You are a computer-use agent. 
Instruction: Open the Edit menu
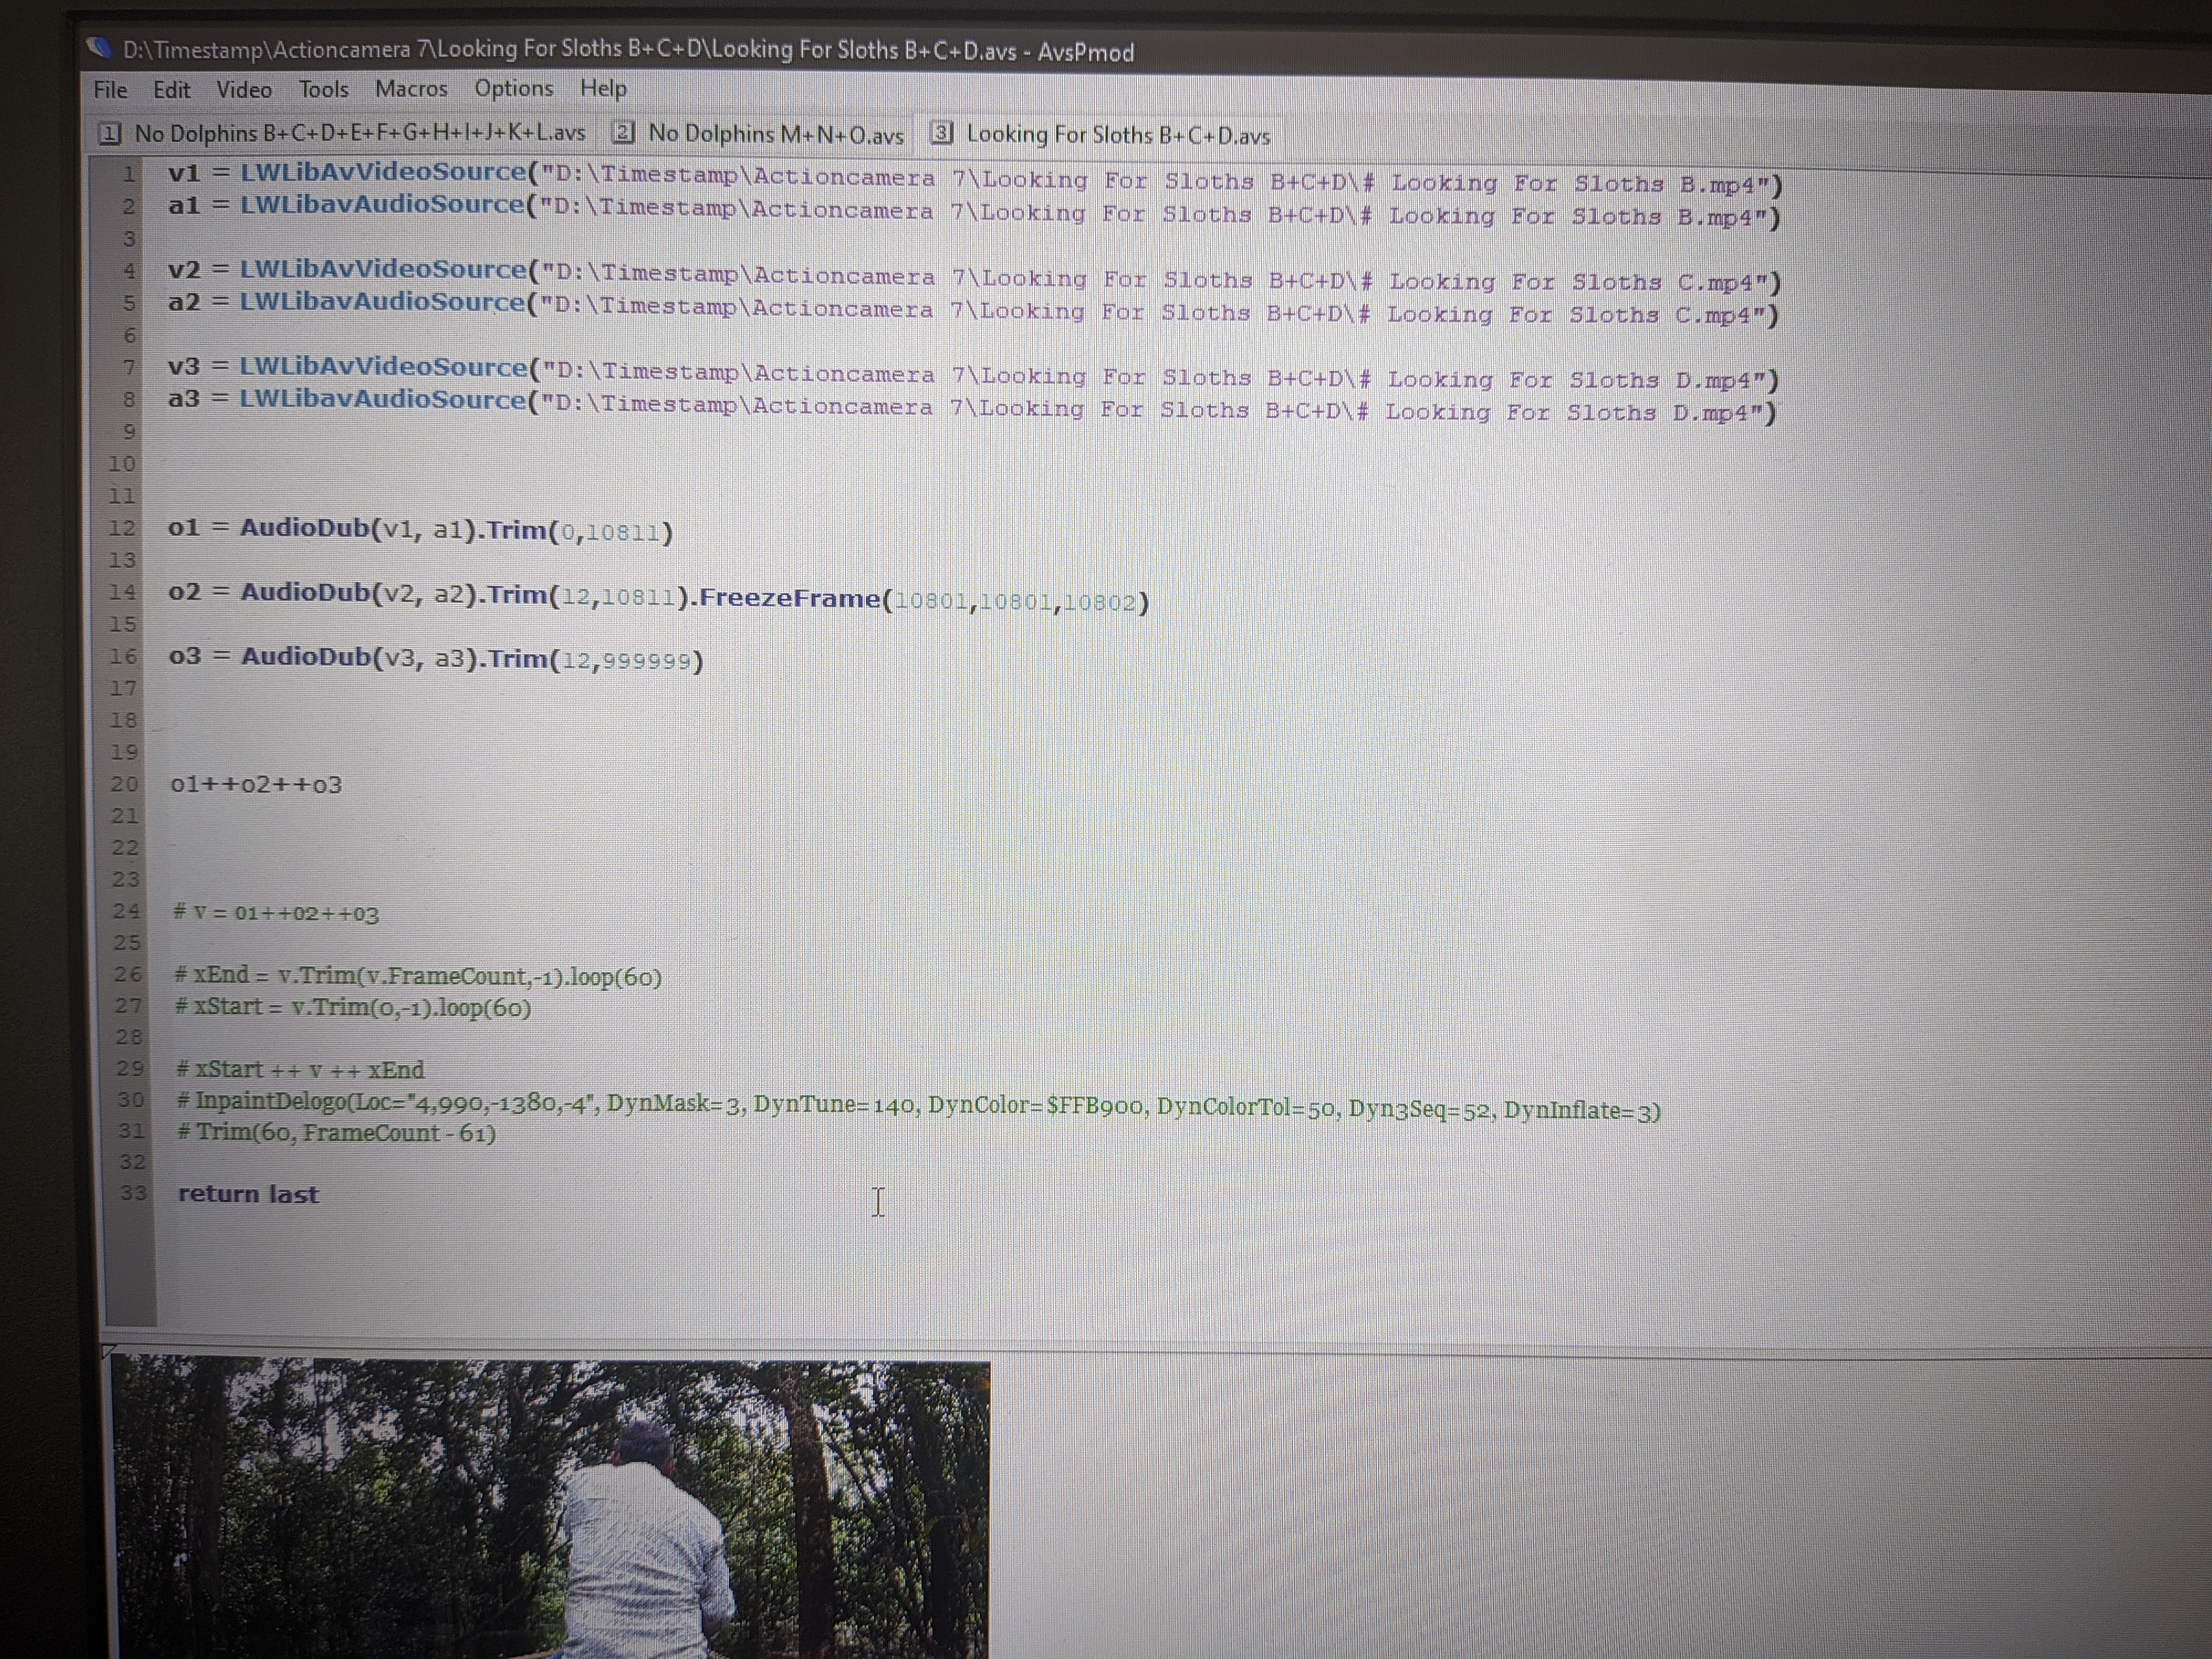point(171,90)
